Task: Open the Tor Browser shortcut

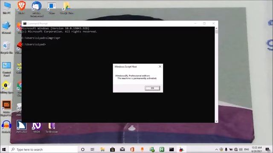Action: (x=52, y=127)
